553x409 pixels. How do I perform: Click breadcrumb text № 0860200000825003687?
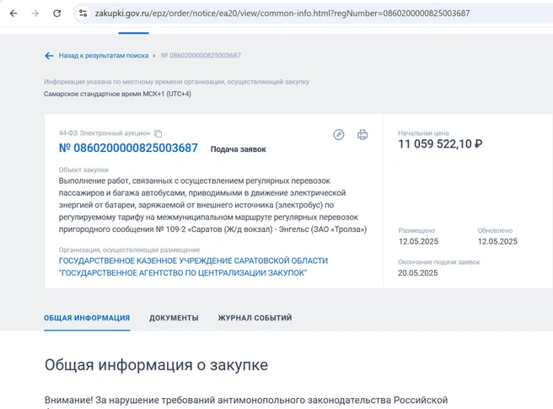tap(201, 56)
